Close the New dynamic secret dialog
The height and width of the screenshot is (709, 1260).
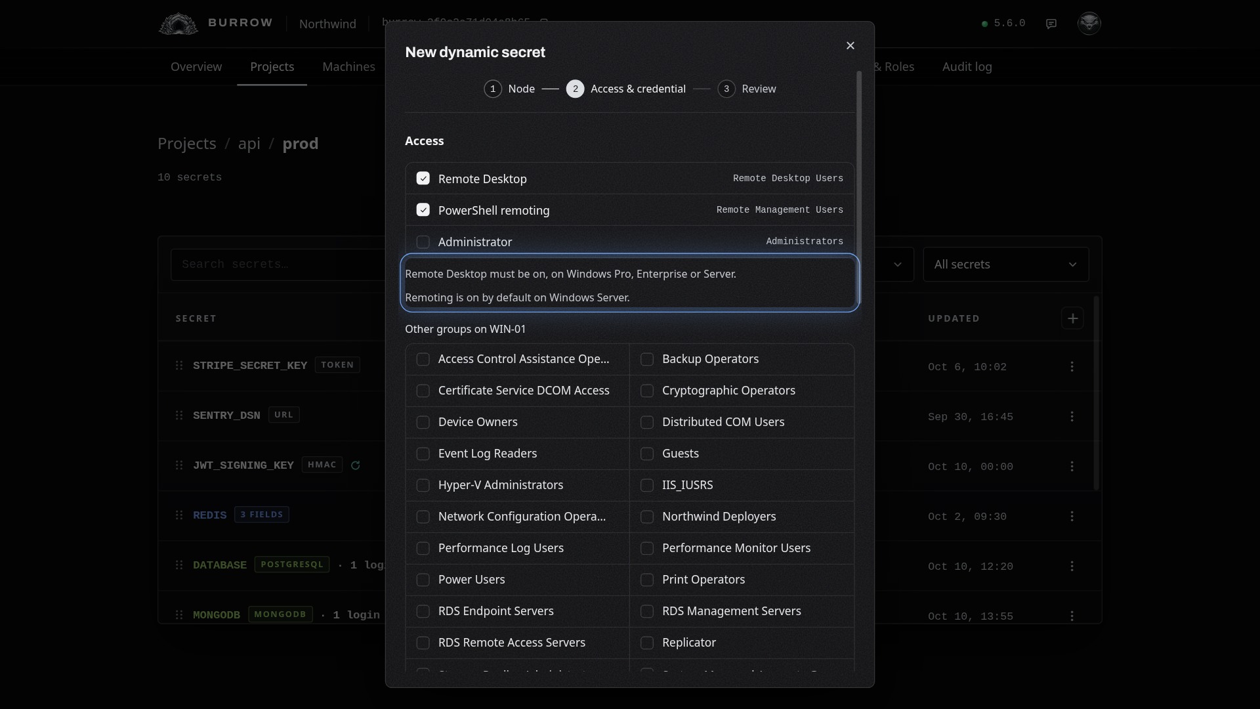click(x=850, y=45)
